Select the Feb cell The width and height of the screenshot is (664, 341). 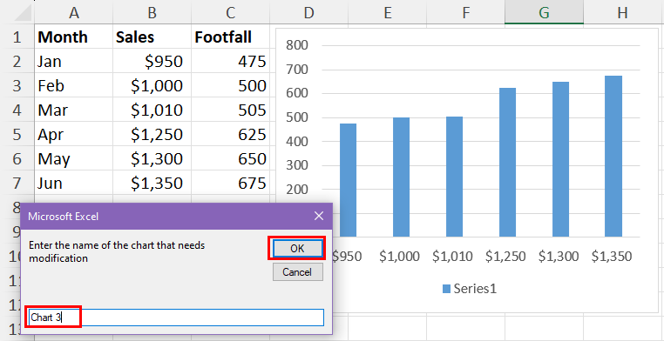coord(74,85)
